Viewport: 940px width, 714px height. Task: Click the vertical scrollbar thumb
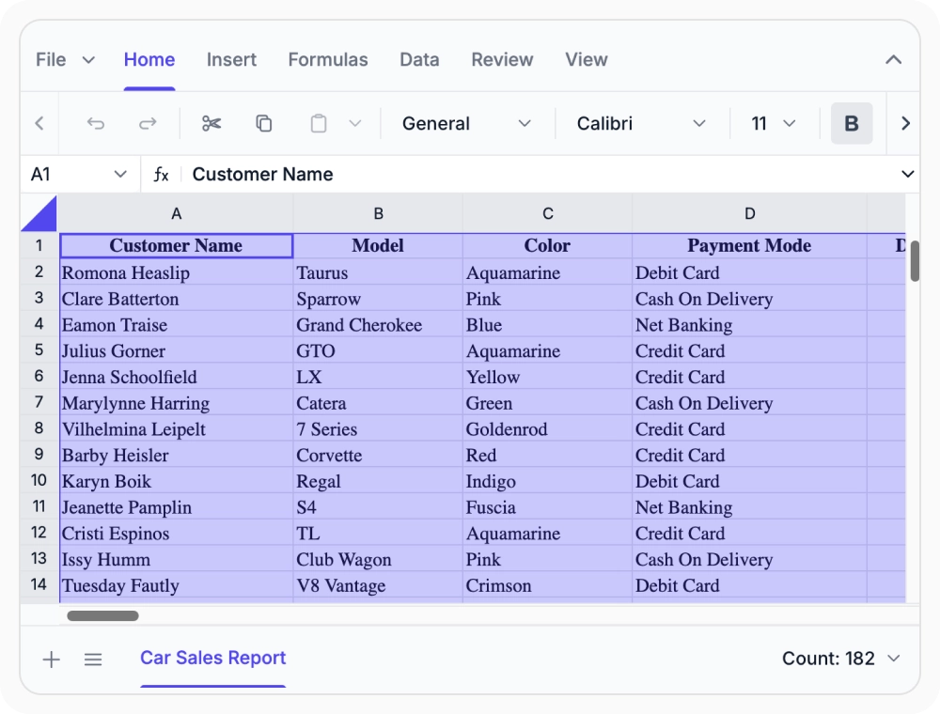(915, 260)
